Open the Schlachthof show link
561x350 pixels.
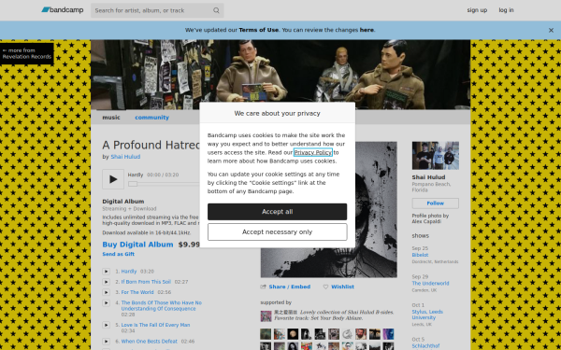click(x=425, y=346)
